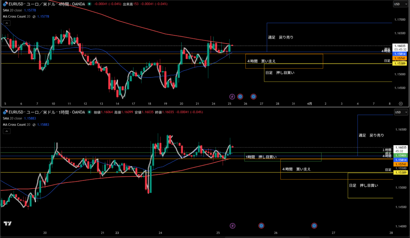Open the USD currency dropdown on lower chart
Image resolution: width=410 pixels, height=238 pixels.
399,112
